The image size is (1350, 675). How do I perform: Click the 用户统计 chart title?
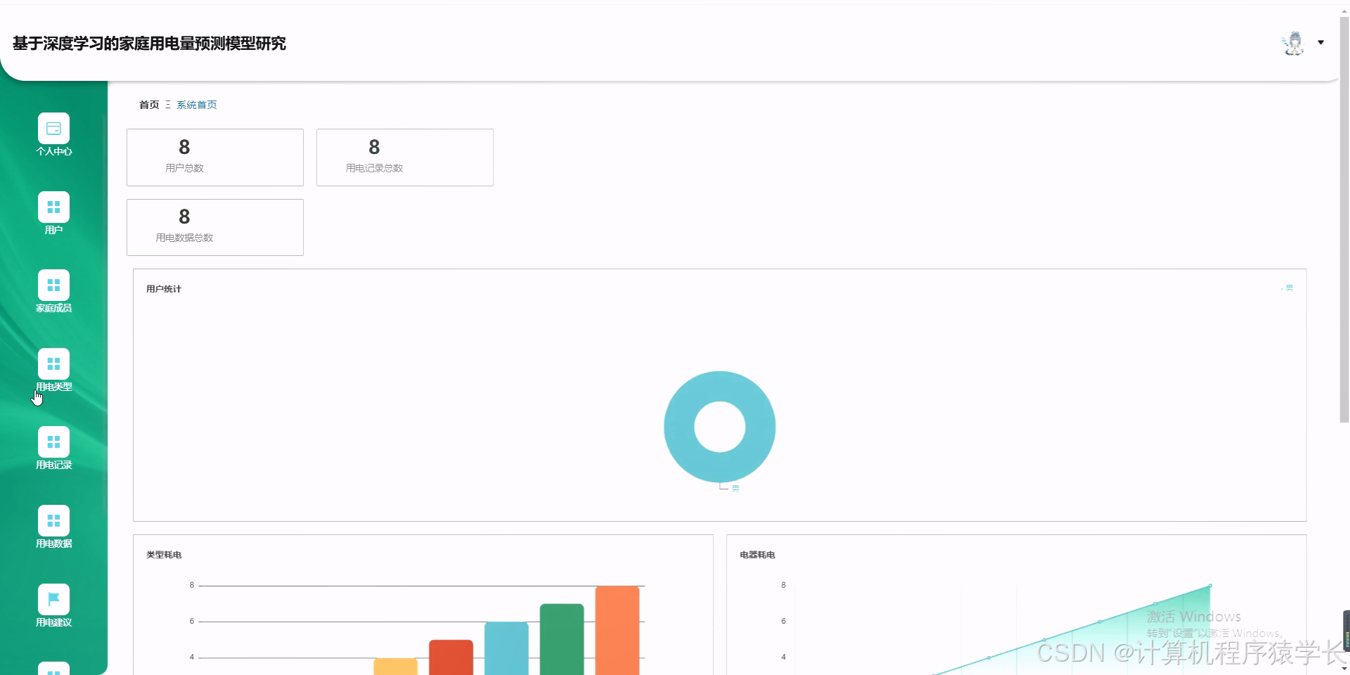click(164, 289)
